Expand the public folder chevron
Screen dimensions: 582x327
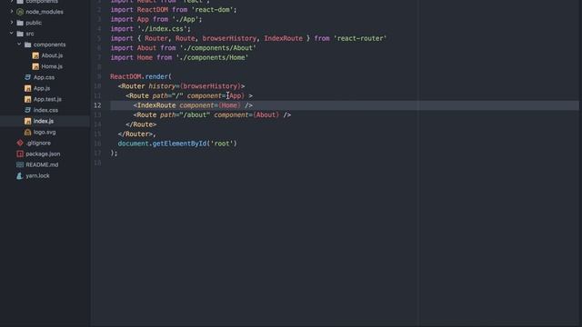click(x=12, y=22)
